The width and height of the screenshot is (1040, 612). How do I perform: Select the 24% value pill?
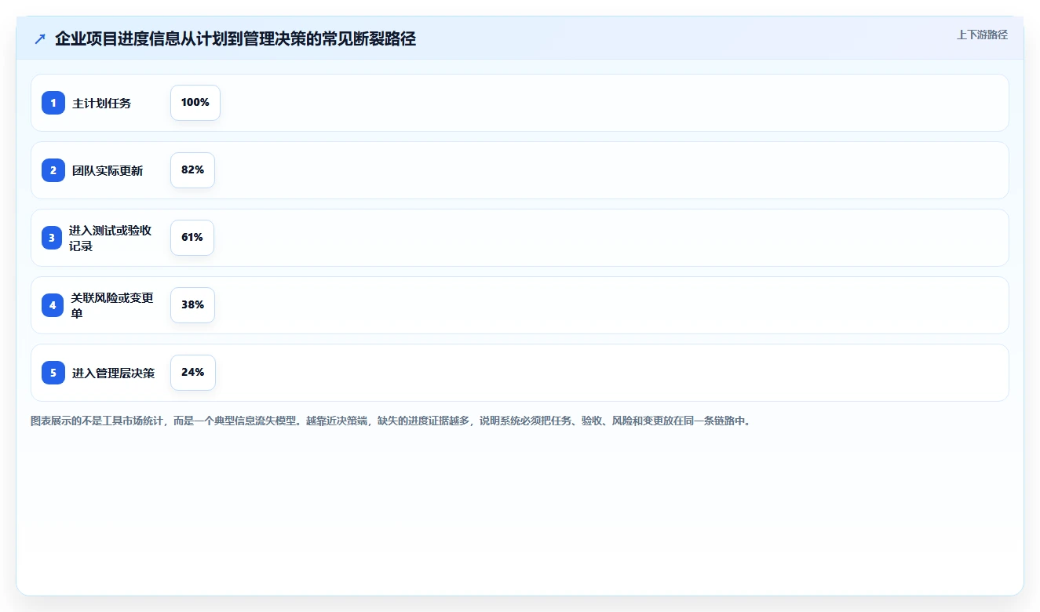[x=193, y=373]
